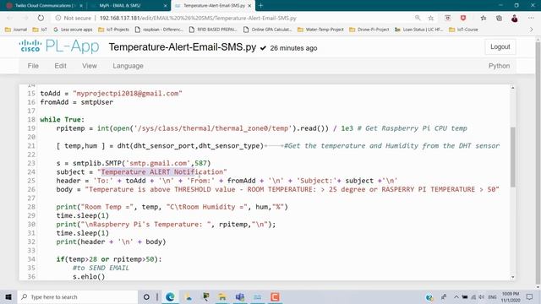This screenshot has width=541, height=304.
Task: Click the Python language indicator
Action: point(499,66)
